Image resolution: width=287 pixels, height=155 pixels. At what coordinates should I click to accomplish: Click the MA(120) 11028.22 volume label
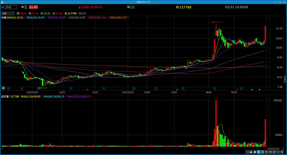click(x=80, y=97)
